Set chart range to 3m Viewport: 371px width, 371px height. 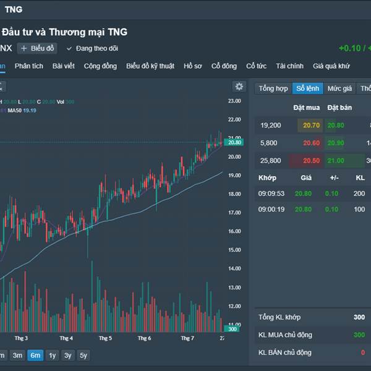pyautogui.click(x=17, y=355)
